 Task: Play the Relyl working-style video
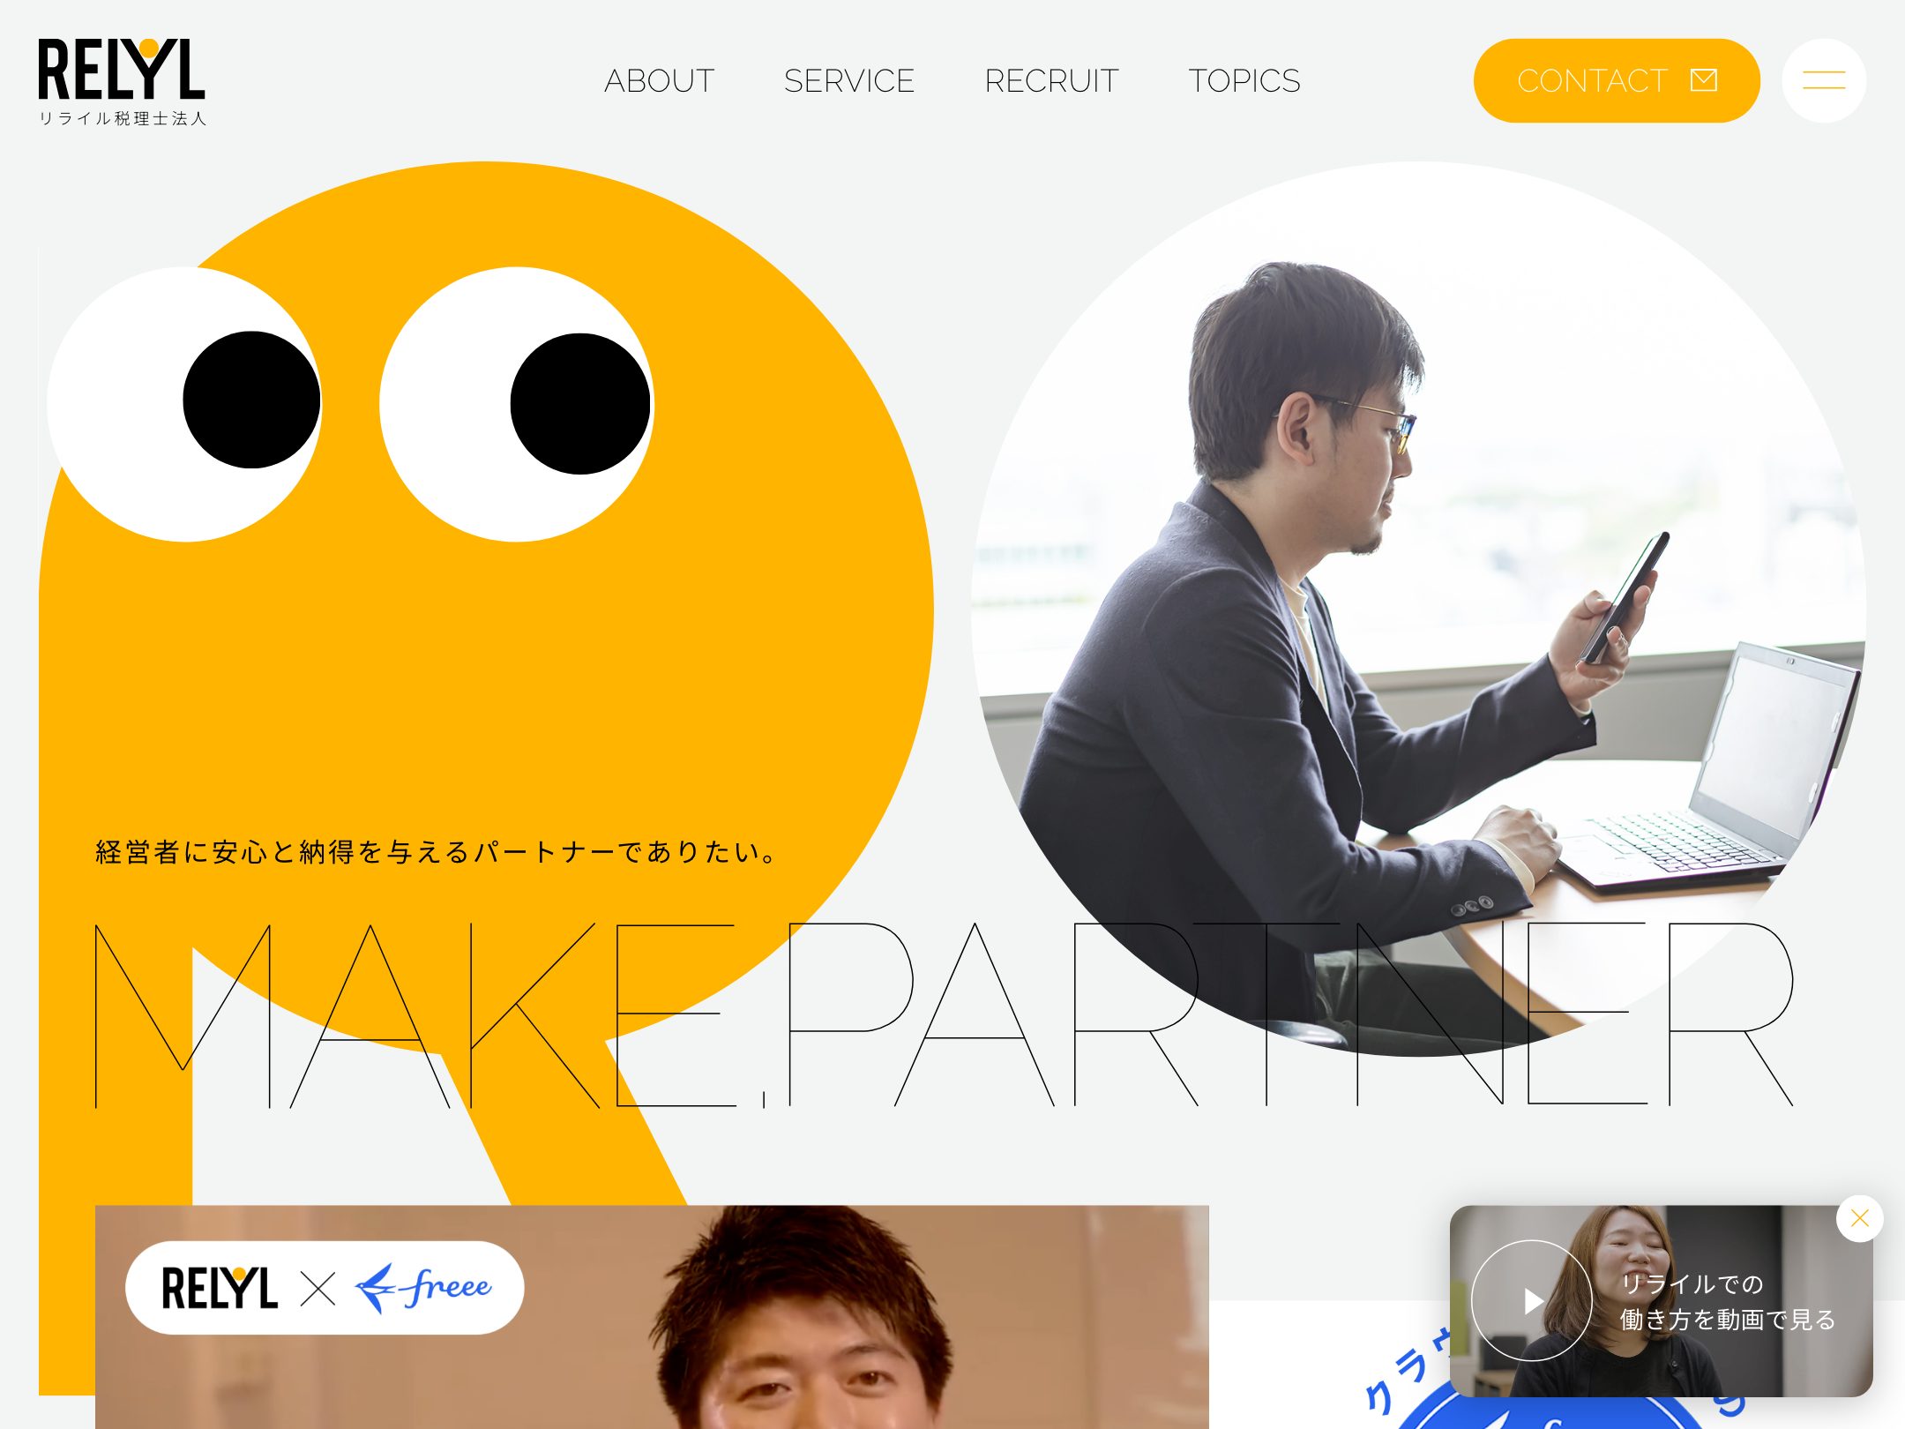pyautogui.click(x=1532, y=1300)
